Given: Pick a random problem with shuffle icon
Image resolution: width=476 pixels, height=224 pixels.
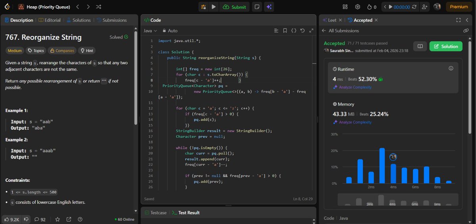Looking at the screenshot, I should click(99, 7).
